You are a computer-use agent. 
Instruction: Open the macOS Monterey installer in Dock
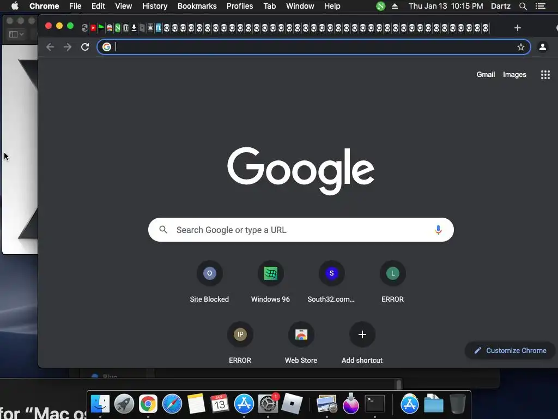(350, 404)
